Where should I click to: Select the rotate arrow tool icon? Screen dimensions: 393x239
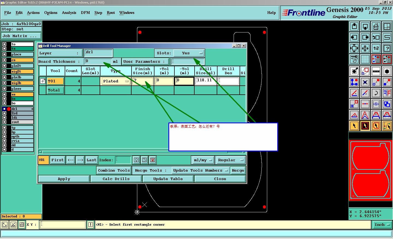(x=376, y=93)
